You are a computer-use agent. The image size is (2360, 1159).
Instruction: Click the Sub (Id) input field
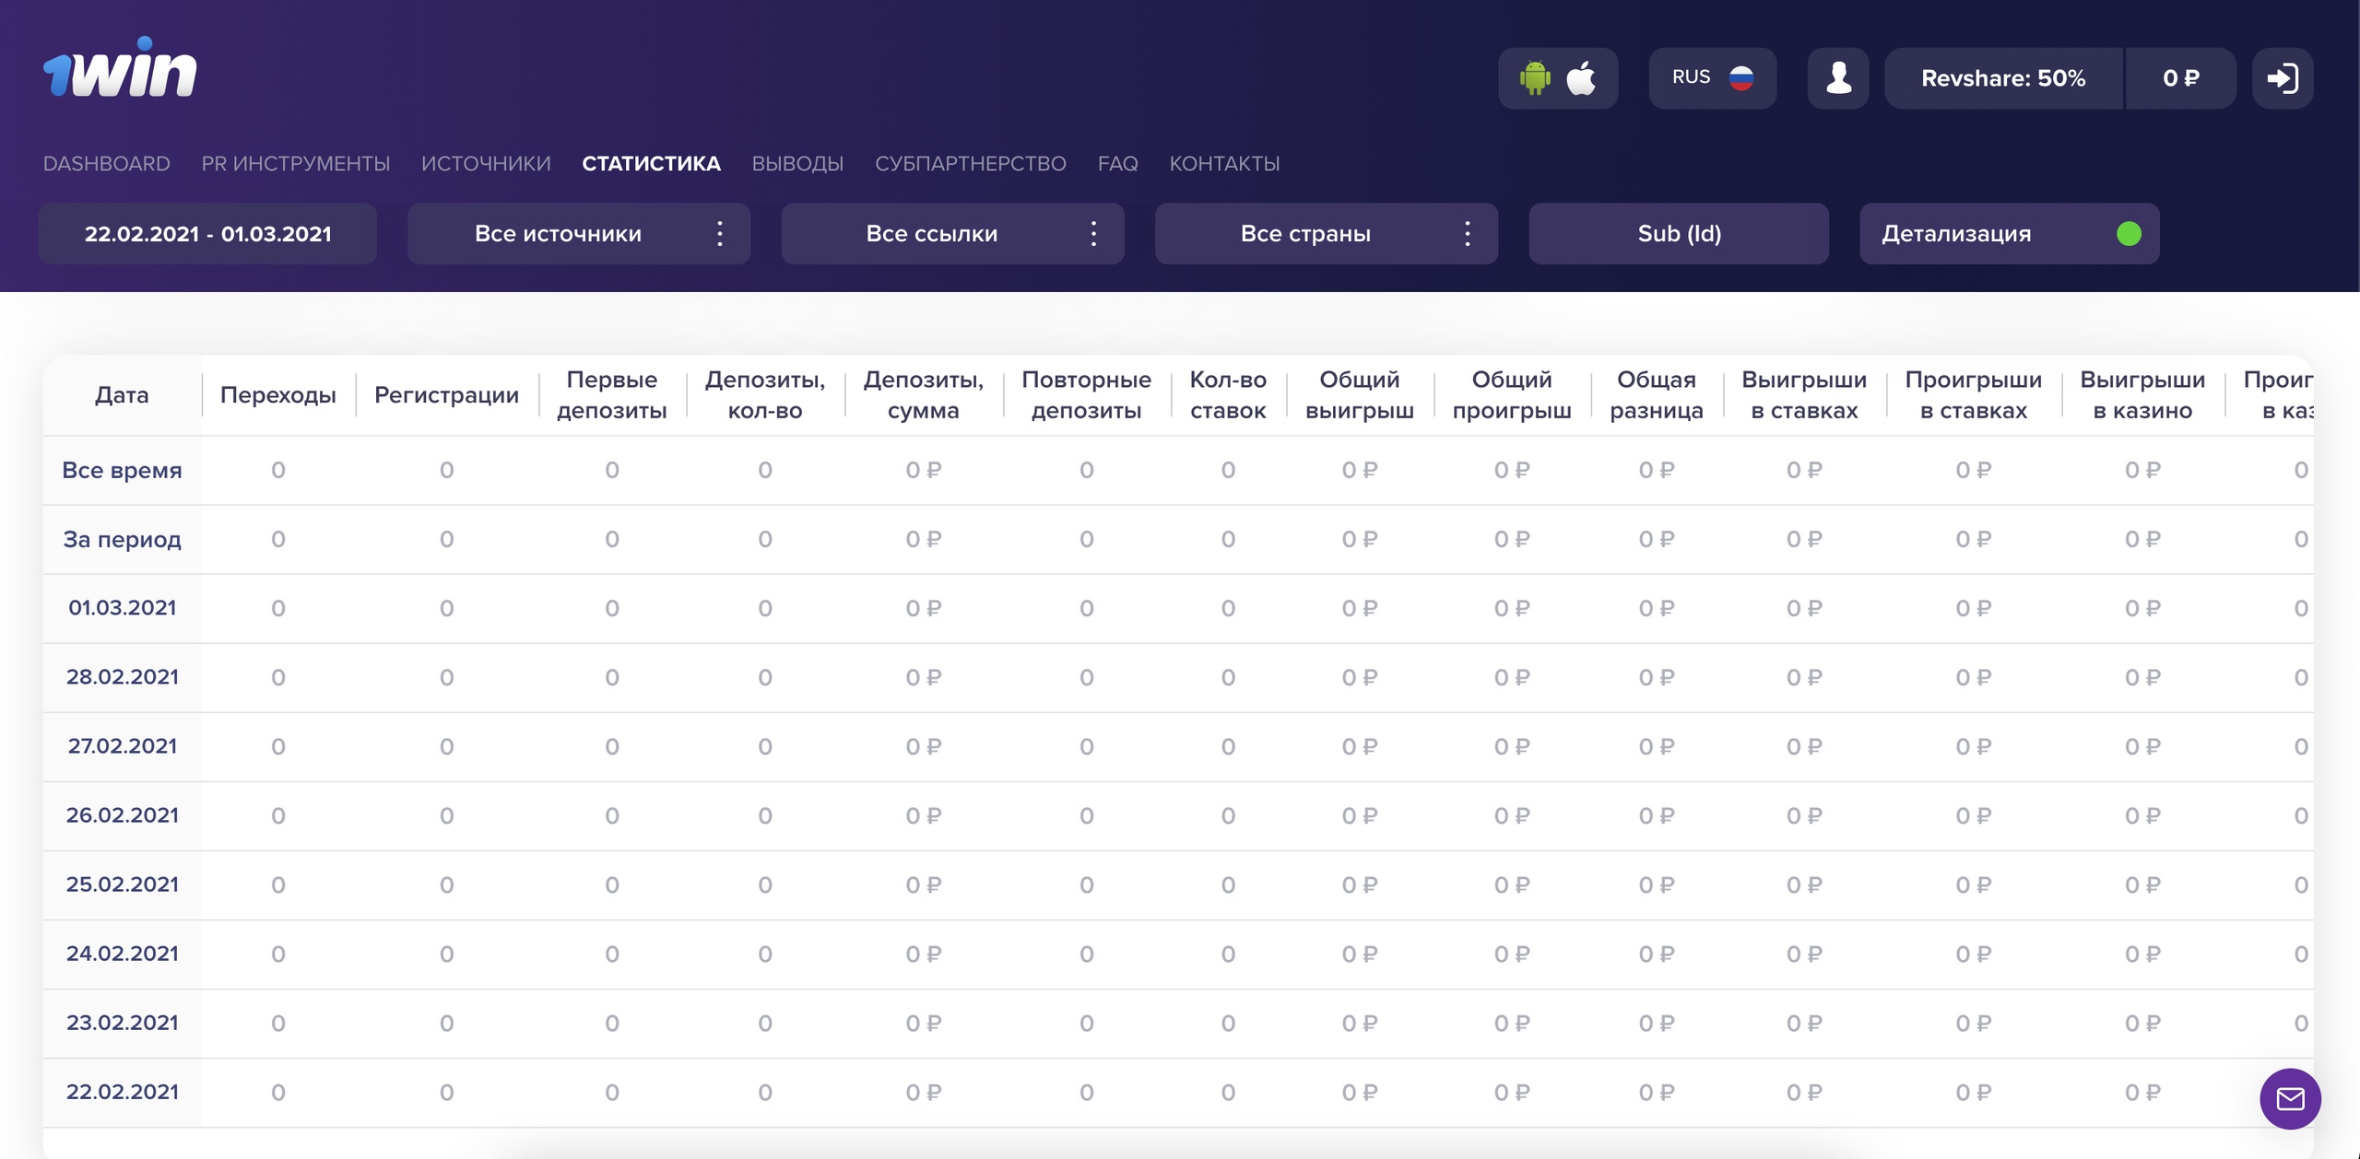click(x=1679, y=234)
